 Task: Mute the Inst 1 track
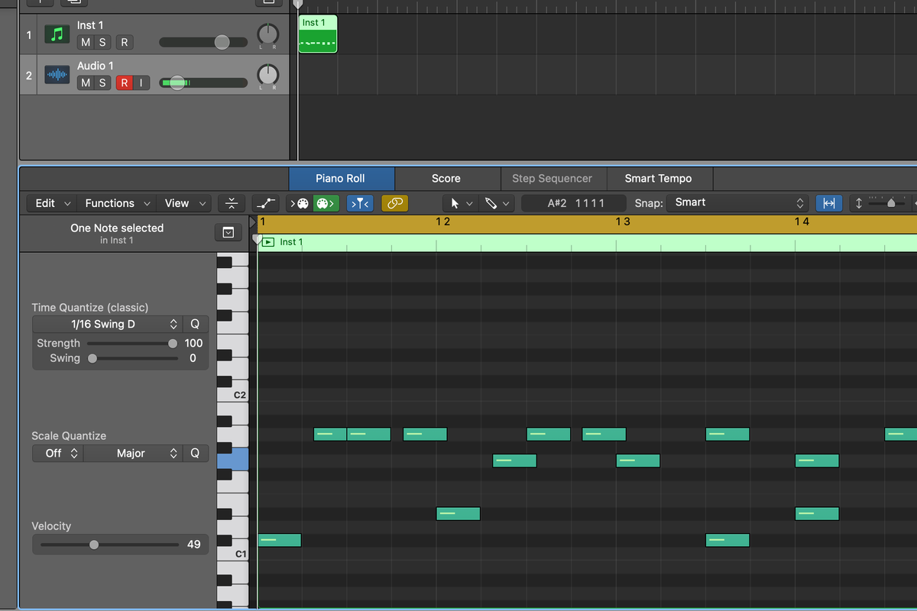85,42
